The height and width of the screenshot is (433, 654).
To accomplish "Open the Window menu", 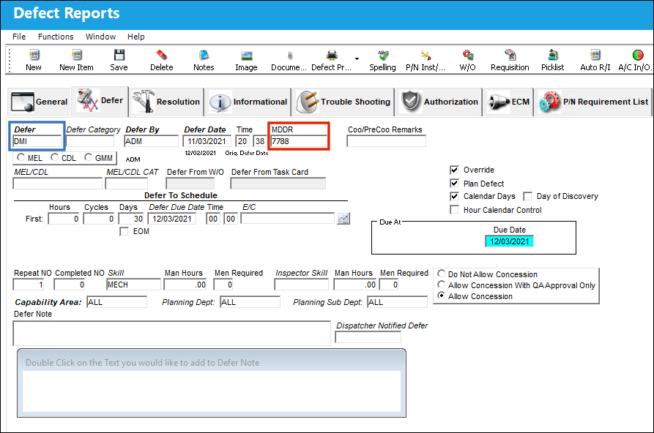I will pyautogui.click(x=100, y=37).
